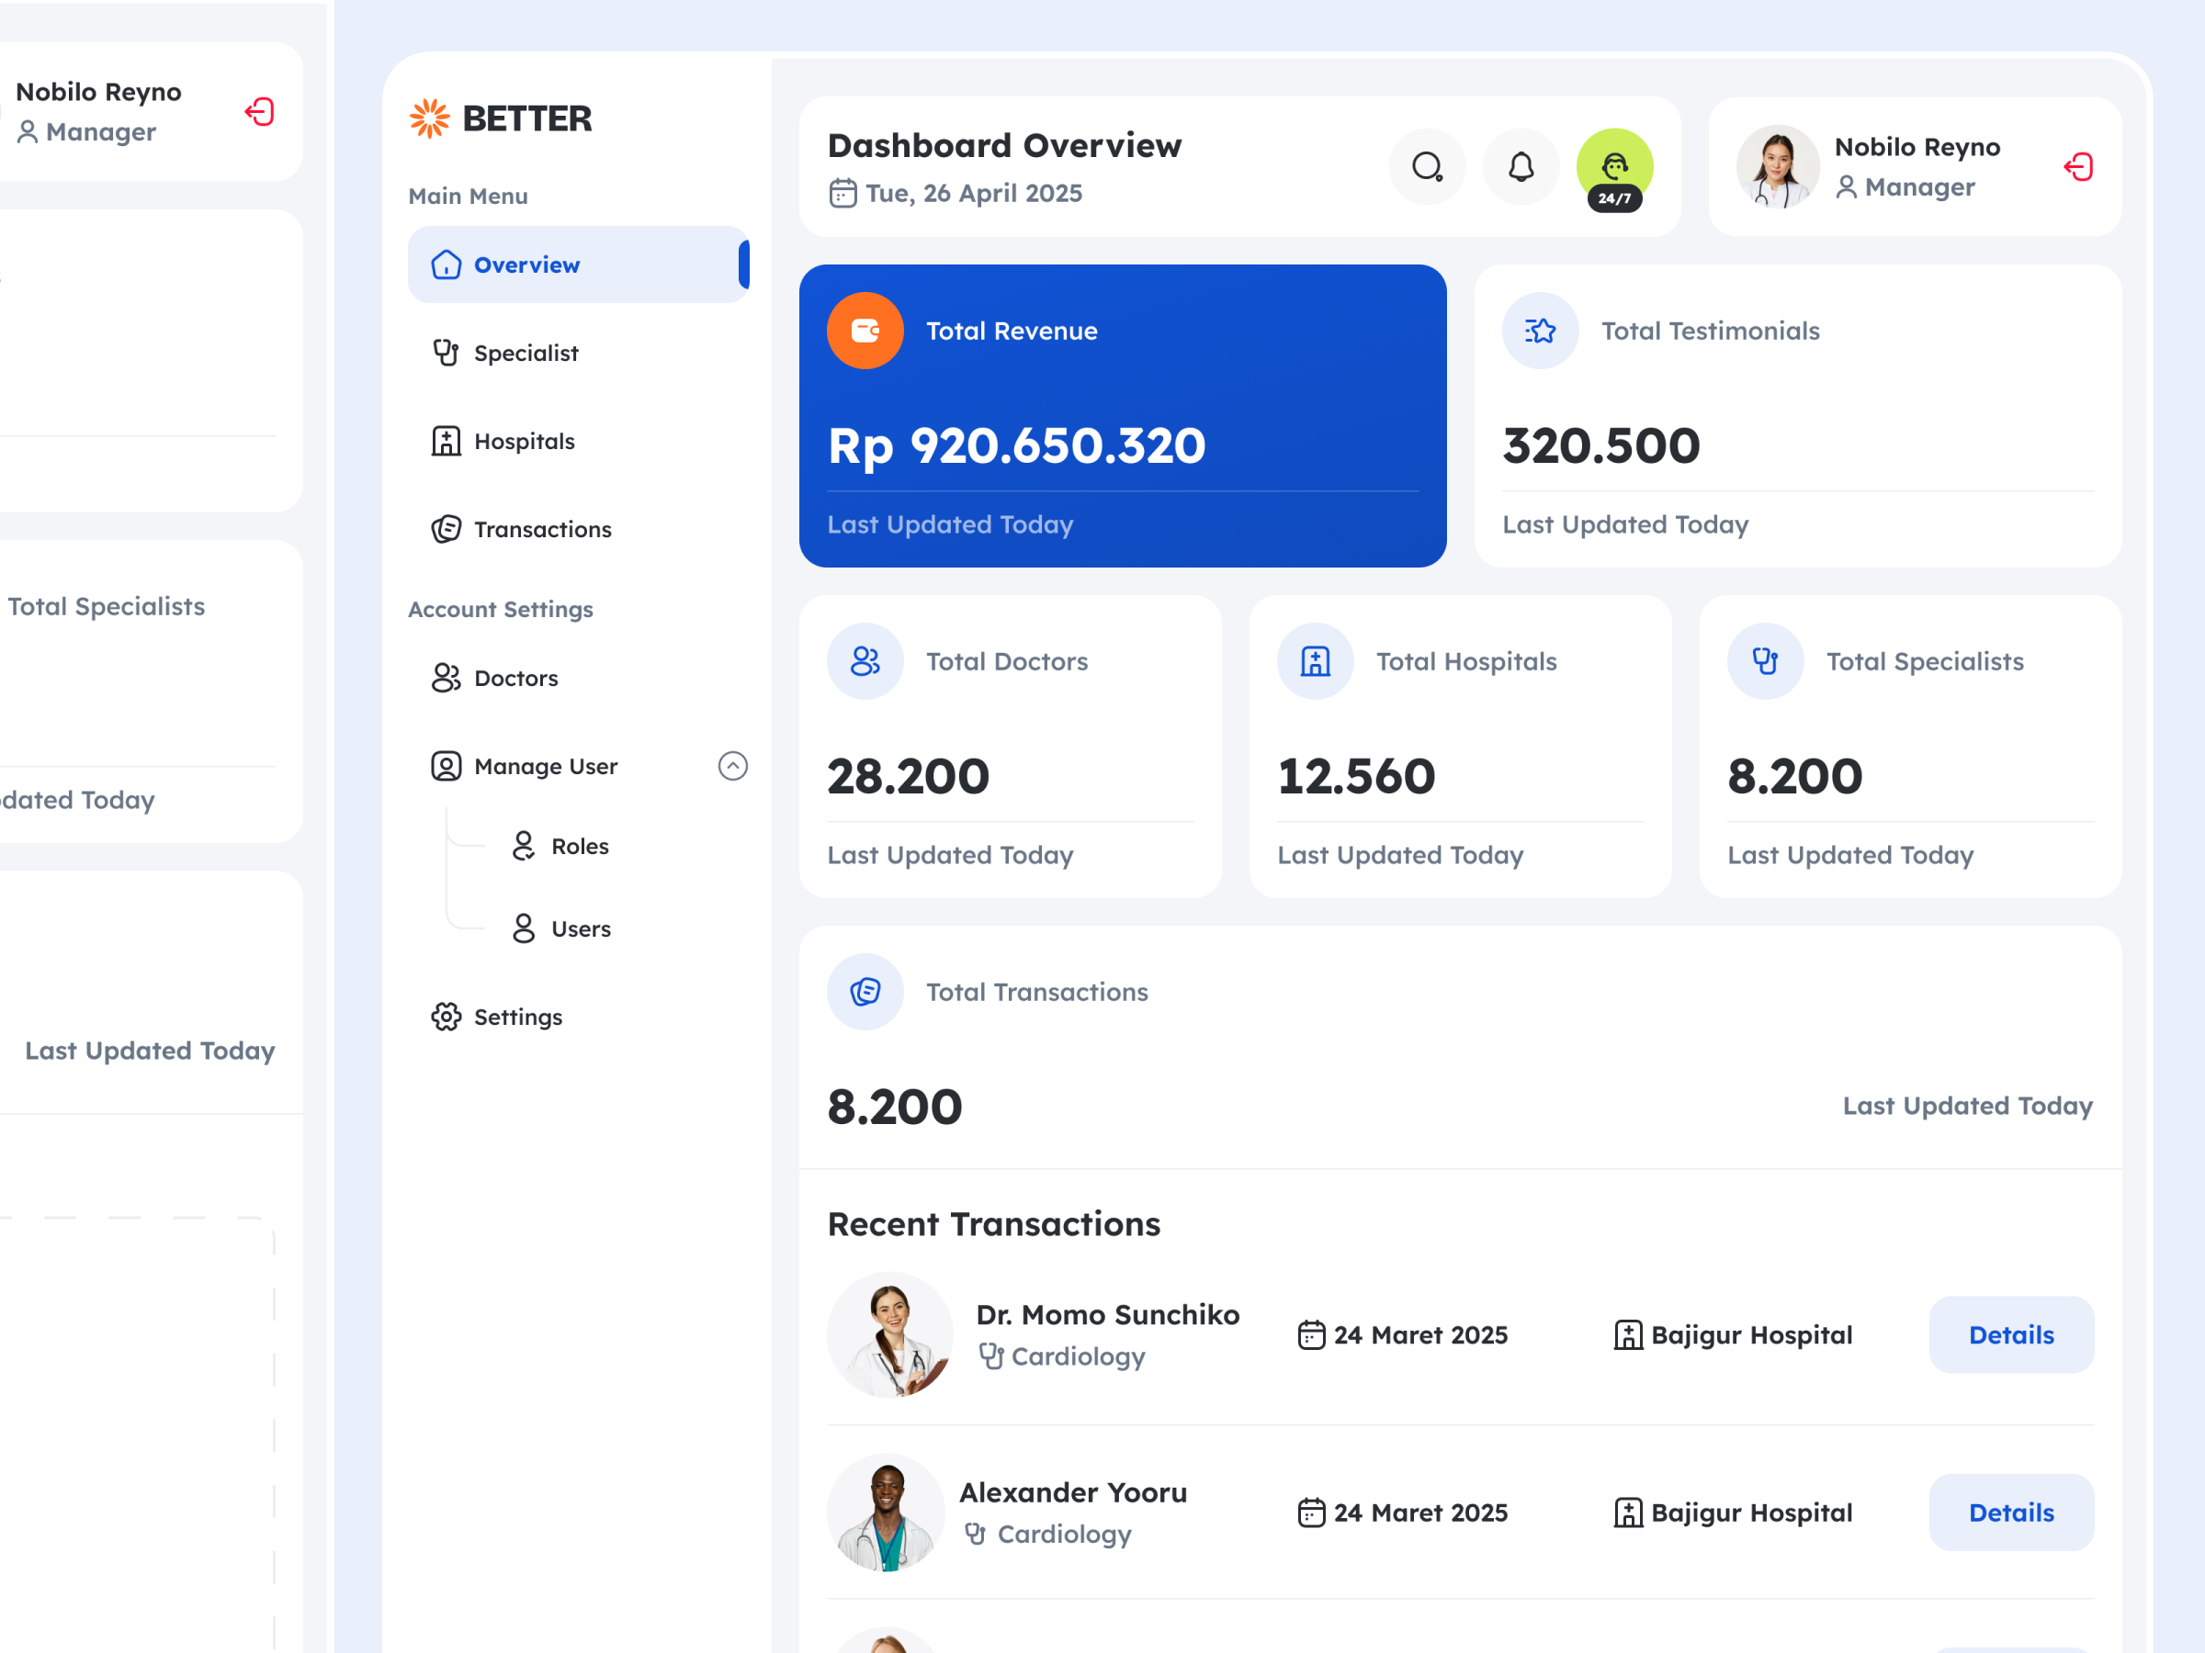The width and height of the screenshot is (2205, 1653).
Task: Go to Hospitals menu item
Action: point(578,441)
